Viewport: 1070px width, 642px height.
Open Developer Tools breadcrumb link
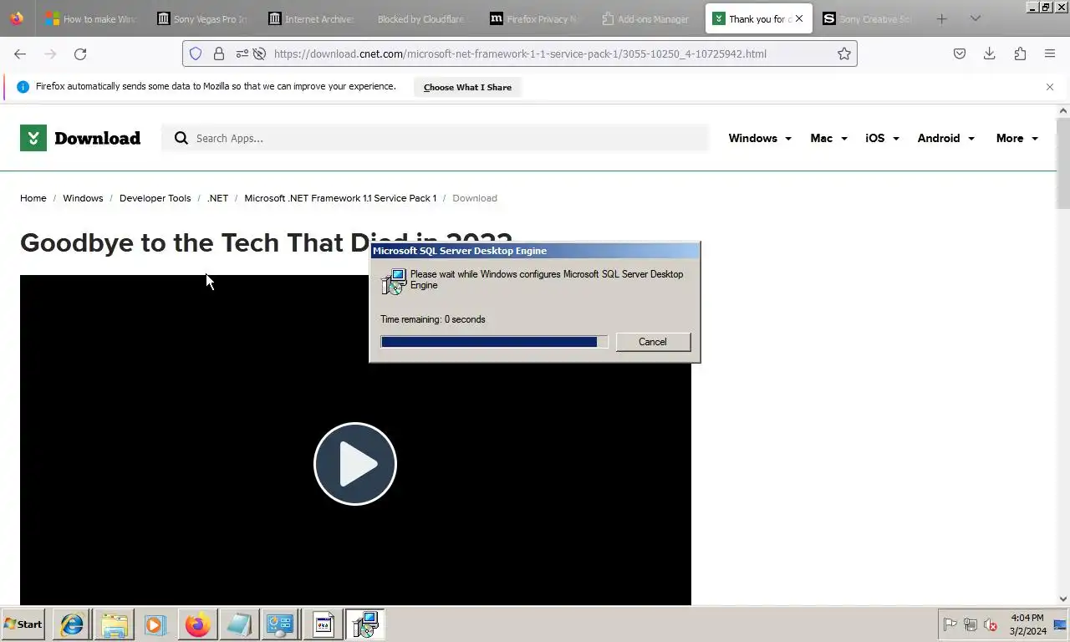[x=155, y=198]
